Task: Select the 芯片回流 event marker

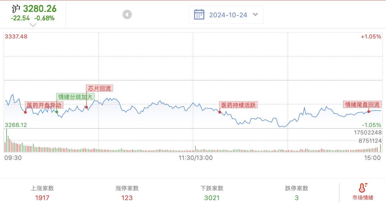Action: 99,88
